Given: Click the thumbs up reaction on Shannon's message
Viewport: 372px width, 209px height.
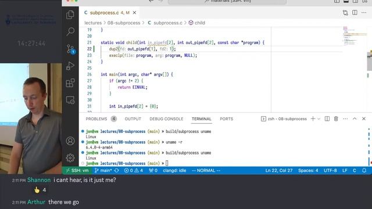Looking at the screenshot, I should pyautogui.click(x=40, y=190).
